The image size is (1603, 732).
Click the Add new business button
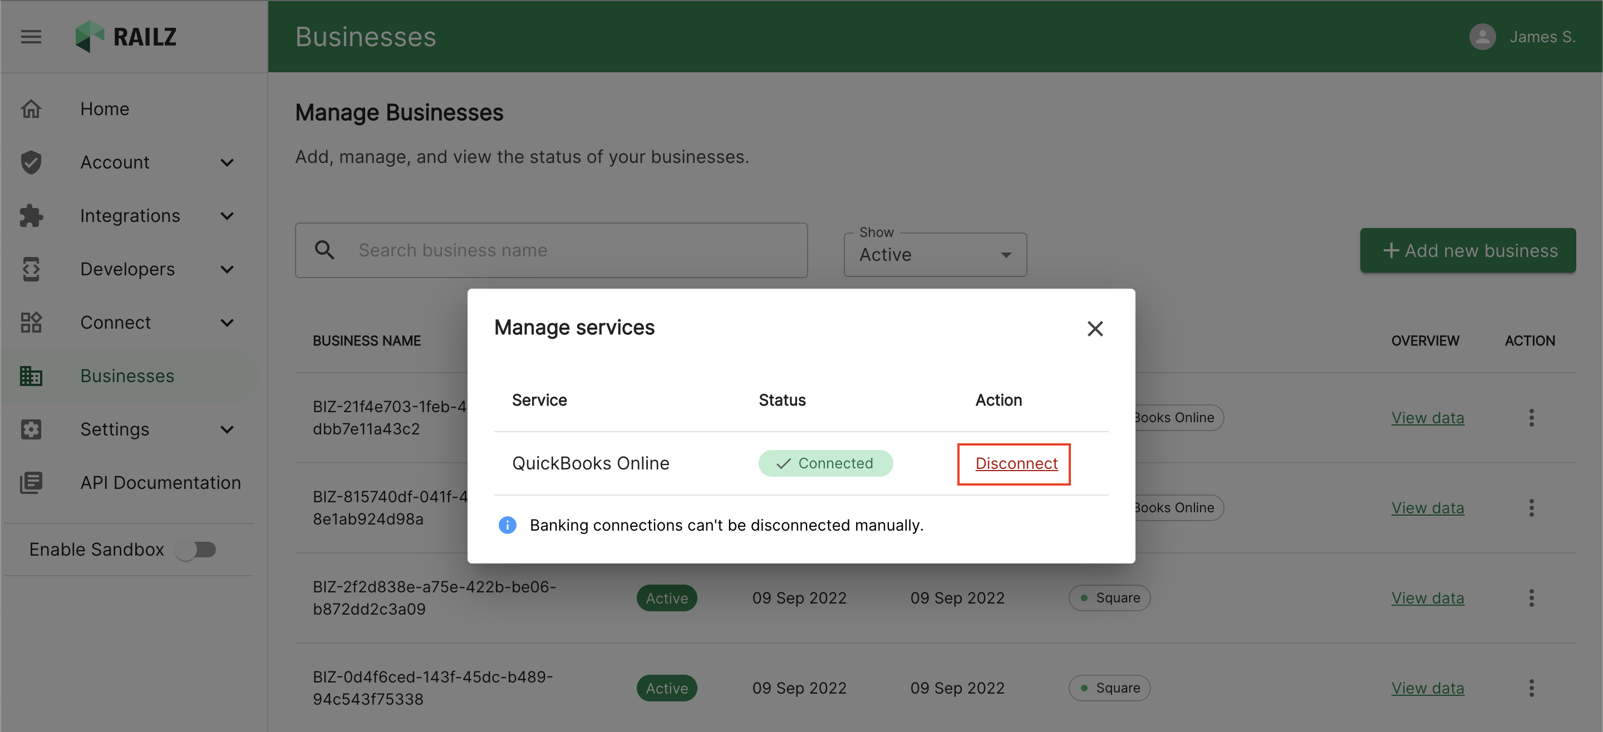[x=1467, y=250]
